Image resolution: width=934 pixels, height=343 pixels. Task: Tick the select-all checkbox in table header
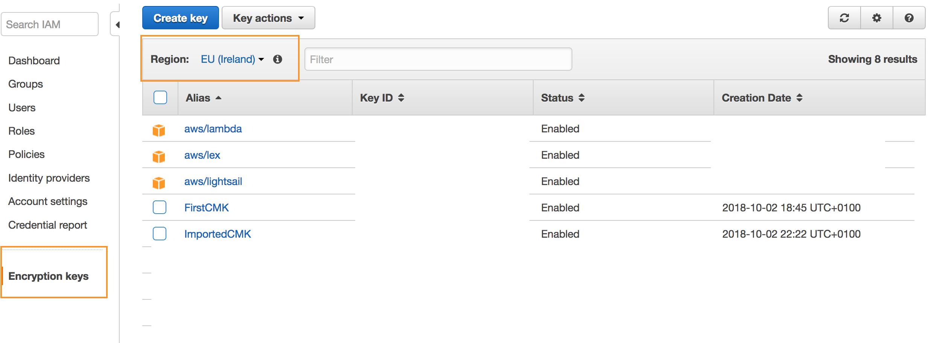coord(160,97)
